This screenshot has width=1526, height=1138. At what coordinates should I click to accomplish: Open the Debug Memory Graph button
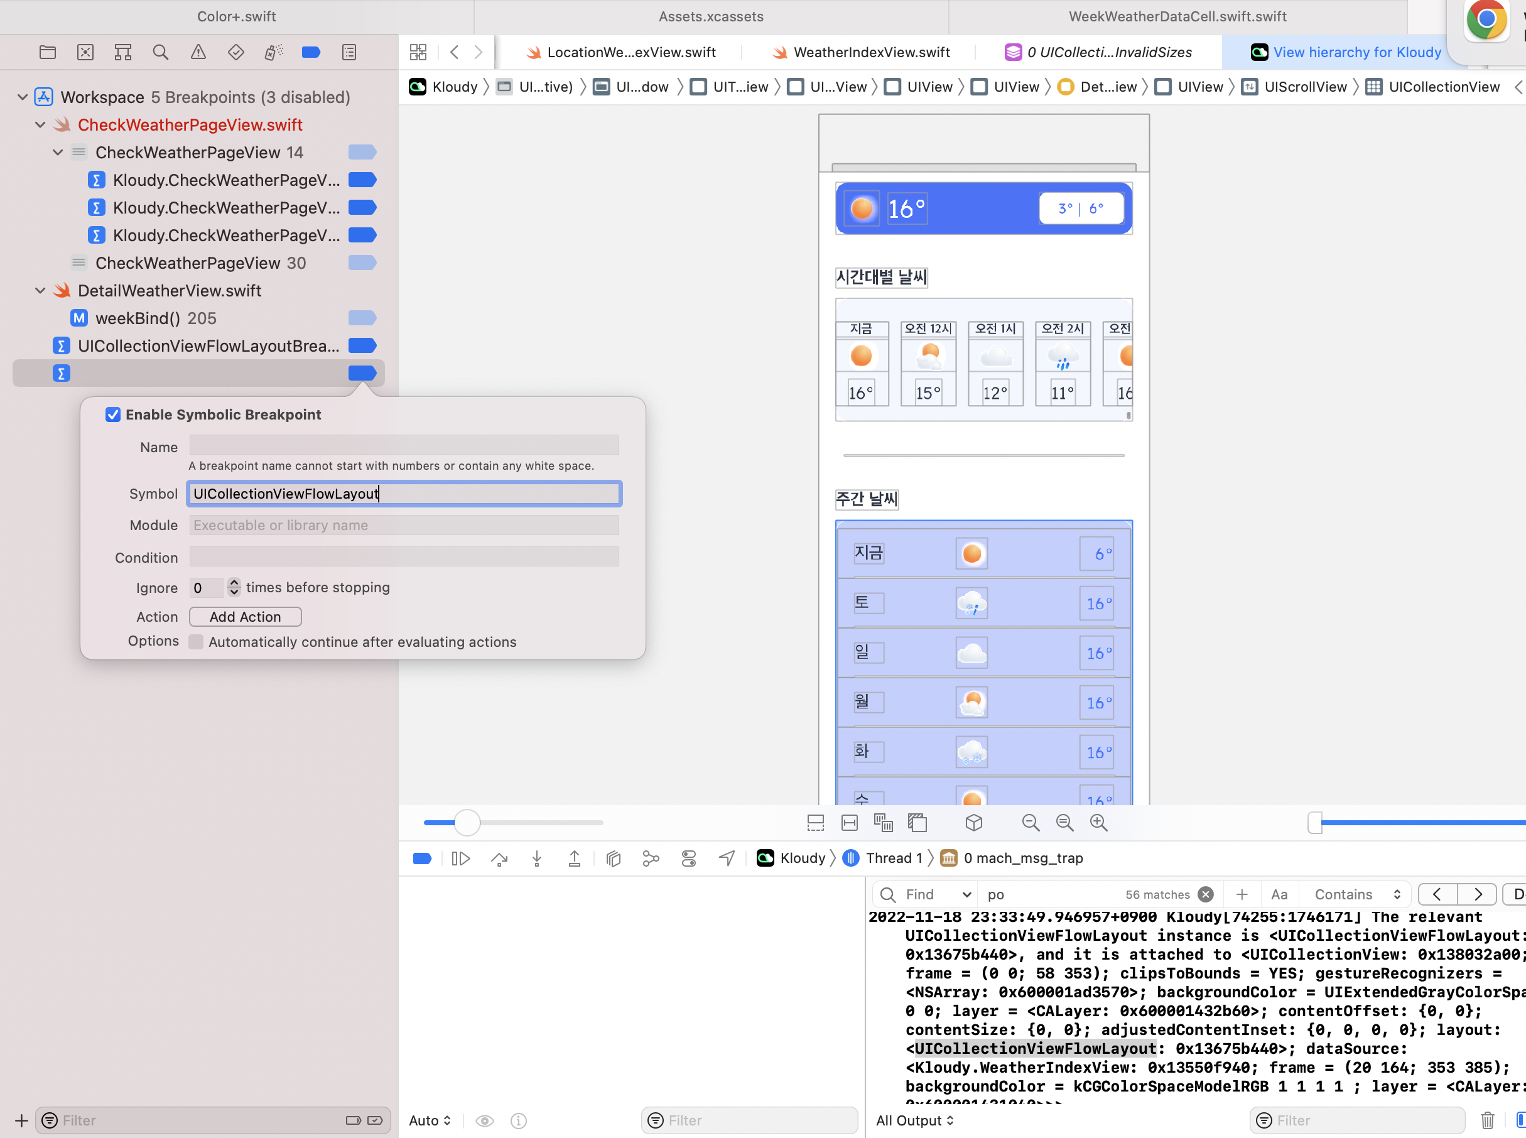[651, 859]
